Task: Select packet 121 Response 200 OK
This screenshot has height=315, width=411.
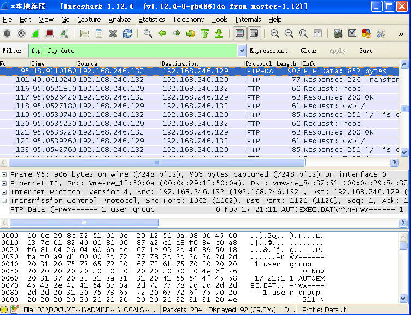Action: 199,132
